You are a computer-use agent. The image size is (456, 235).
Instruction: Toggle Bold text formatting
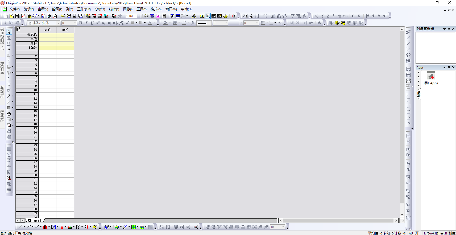point(81,23)
